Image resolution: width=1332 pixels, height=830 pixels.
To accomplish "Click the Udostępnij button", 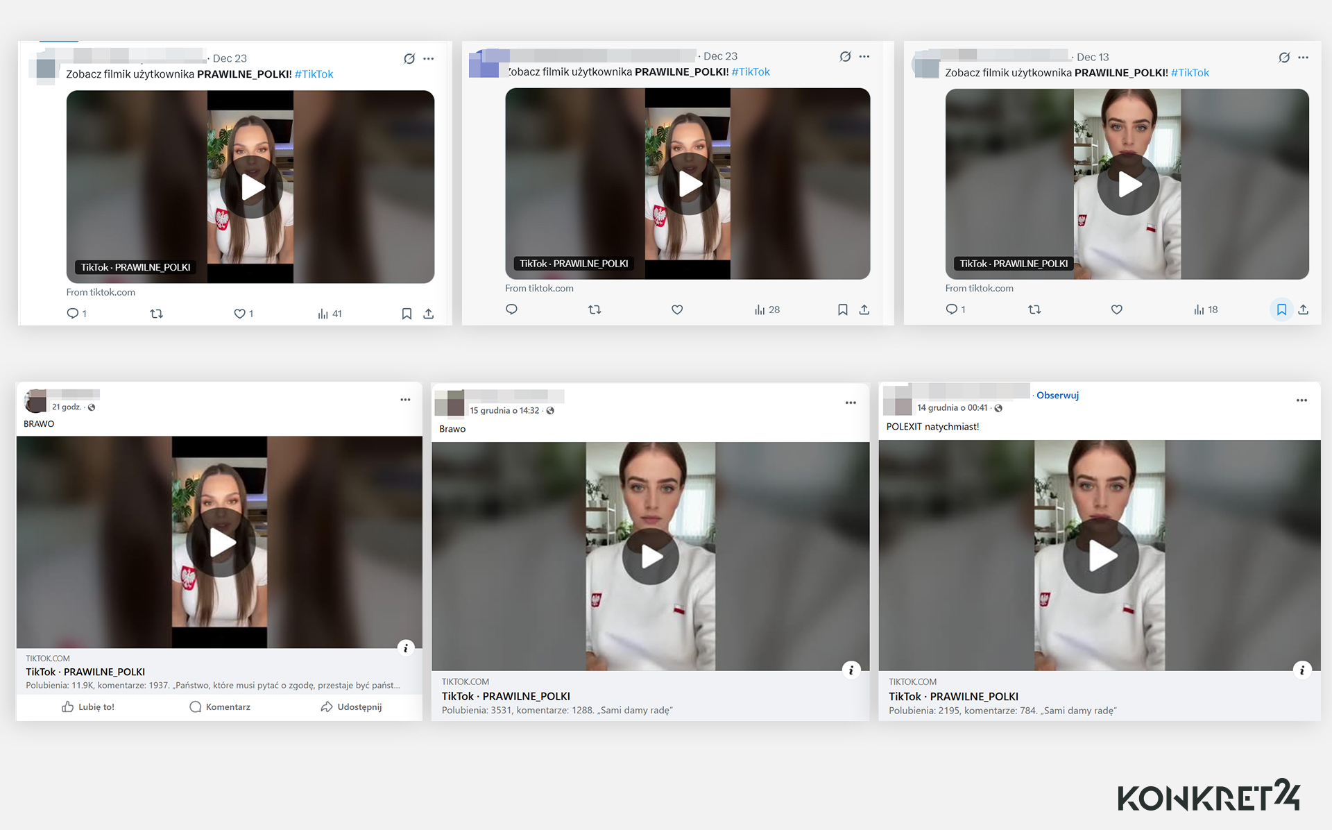I will pyautogui.click(x=351, y=706).
